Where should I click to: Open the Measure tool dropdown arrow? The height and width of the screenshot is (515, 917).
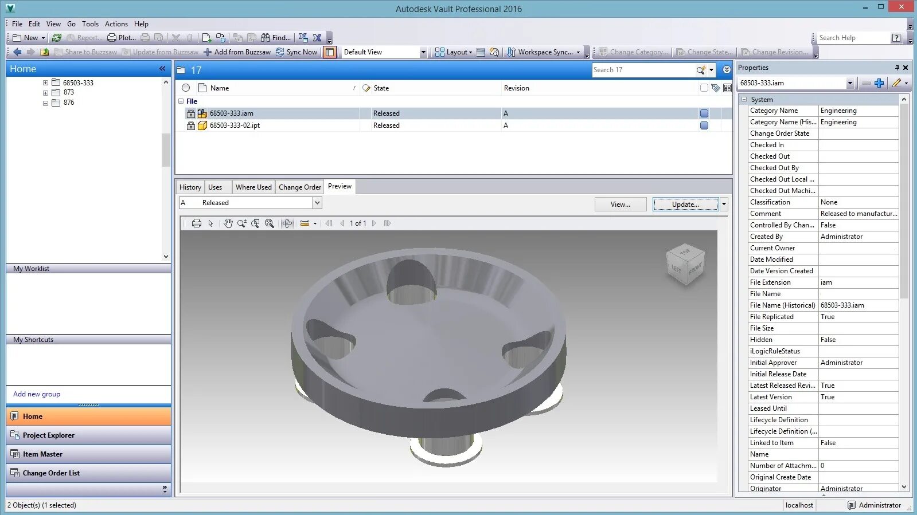click(x=315, y=223)
